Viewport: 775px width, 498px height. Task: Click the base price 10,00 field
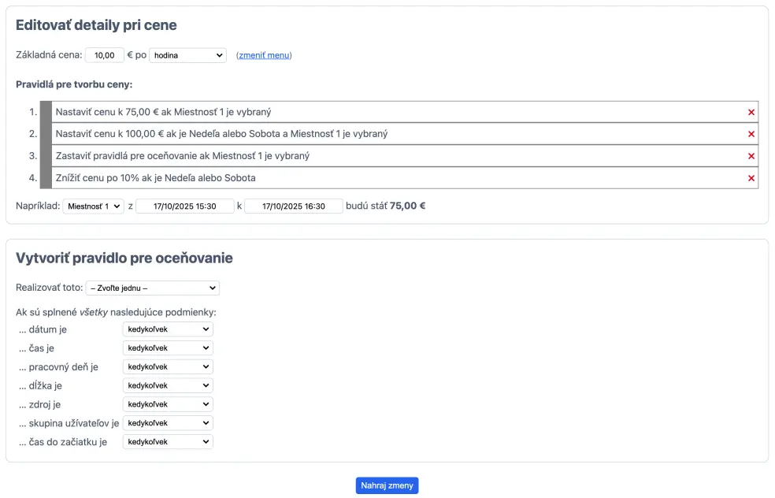tap(104, 55)
